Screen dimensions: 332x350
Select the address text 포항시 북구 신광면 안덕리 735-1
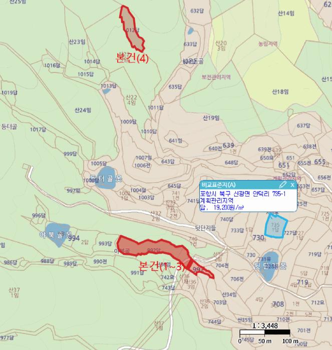242,193
